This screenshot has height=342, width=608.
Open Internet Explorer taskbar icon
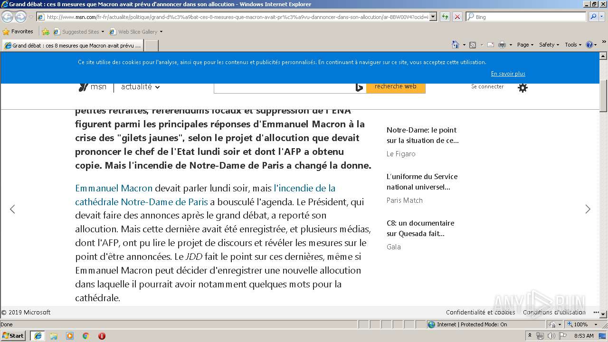point(38,336)
